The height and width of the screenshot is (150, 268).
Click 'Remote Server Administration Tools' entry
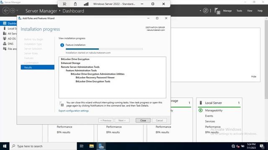pos(80,67)
